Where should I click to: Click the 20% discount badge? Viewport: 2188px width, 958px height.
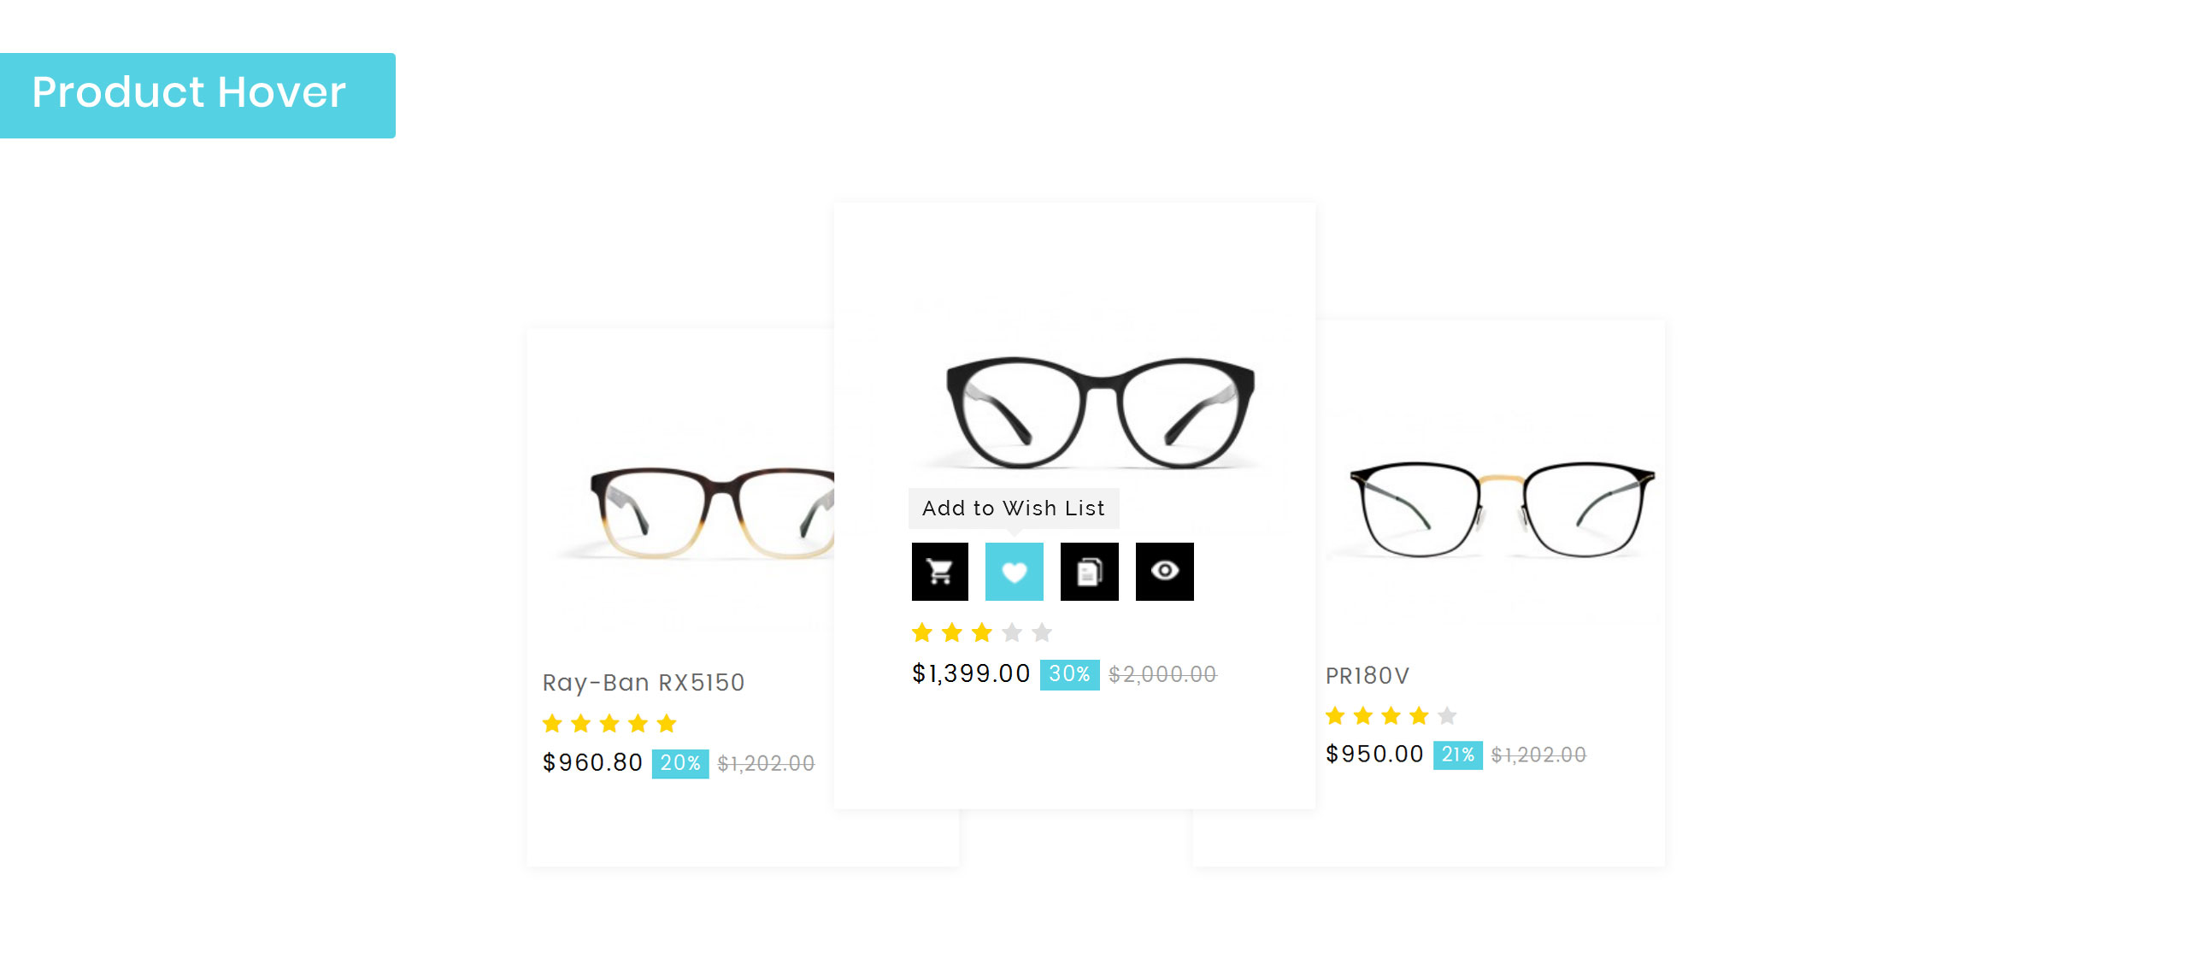coord(679,763)
